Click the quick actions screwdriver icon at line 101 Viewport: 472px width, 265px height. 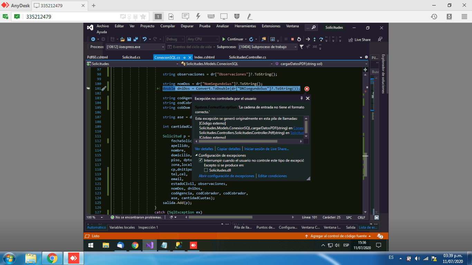click(x=103, y=89)
